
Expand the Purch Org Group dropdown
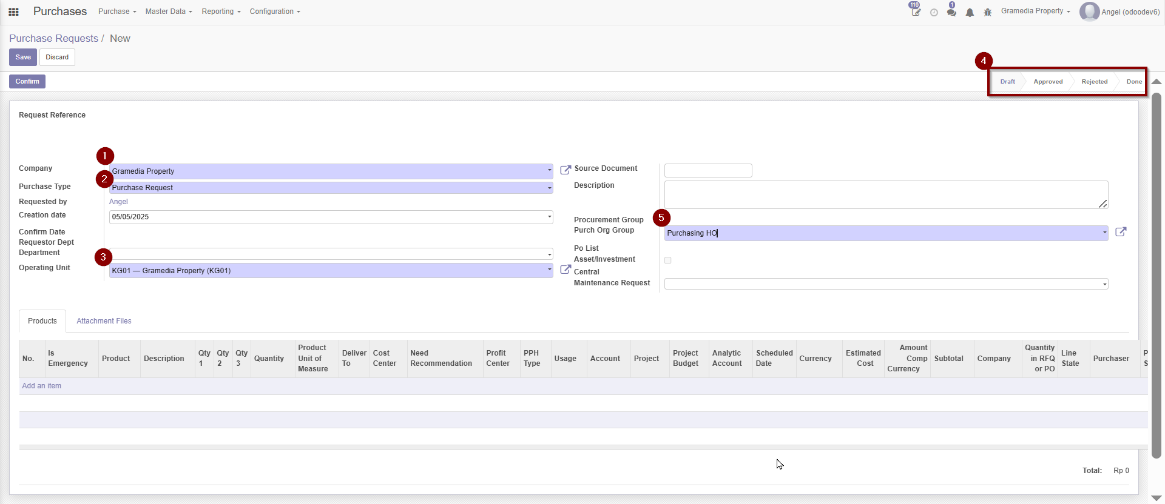pos(1104,233)
